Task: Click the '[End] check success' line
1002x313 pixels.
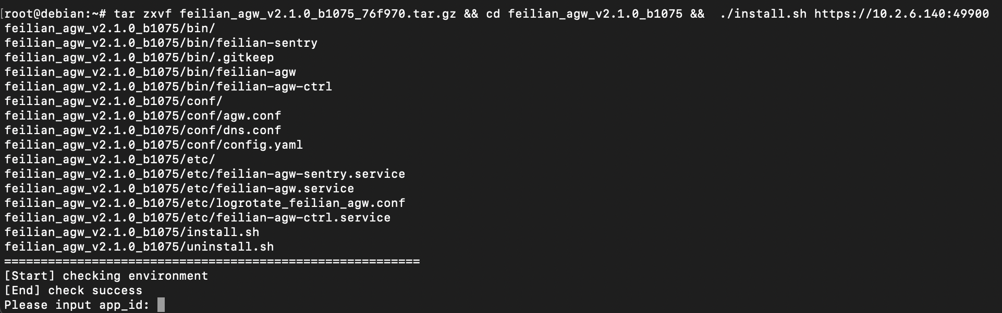Action: [74, 291]
